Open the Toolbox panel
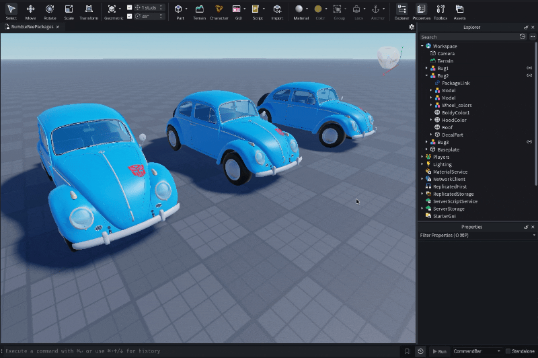Image resolution: width=538 pixels, height=358 pixels. coord(440,12)
